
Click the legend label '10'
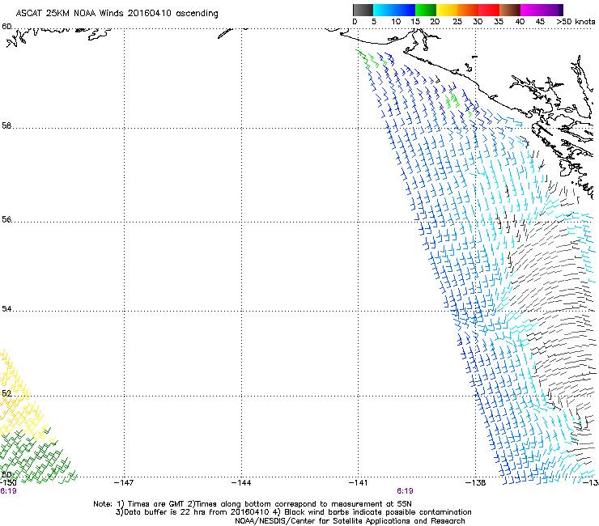click(x=396, y=22)
